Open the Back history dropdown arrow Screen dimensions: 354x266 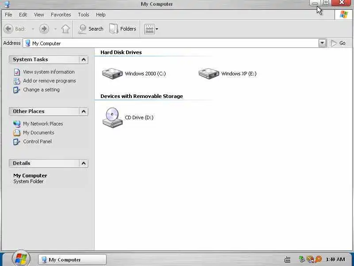(x=33, y=29)
